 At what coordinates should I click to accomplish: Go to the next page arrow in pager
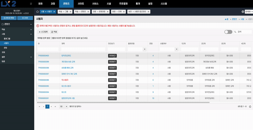tap(52, 107)
